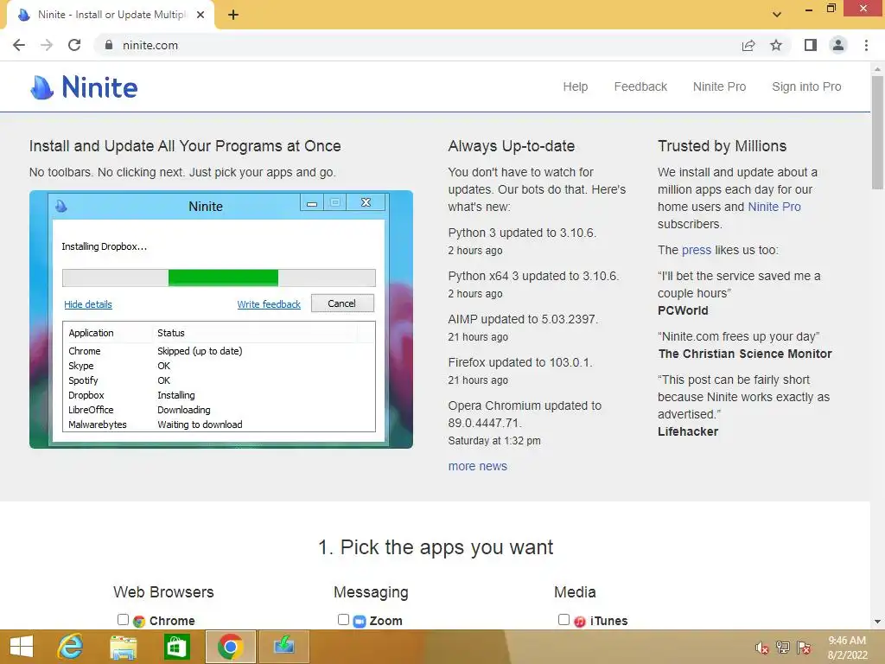Image resolution: width=885 pixels, height=664 pixels.
Task: Click the more news link
Action: [x=477, y=466]
